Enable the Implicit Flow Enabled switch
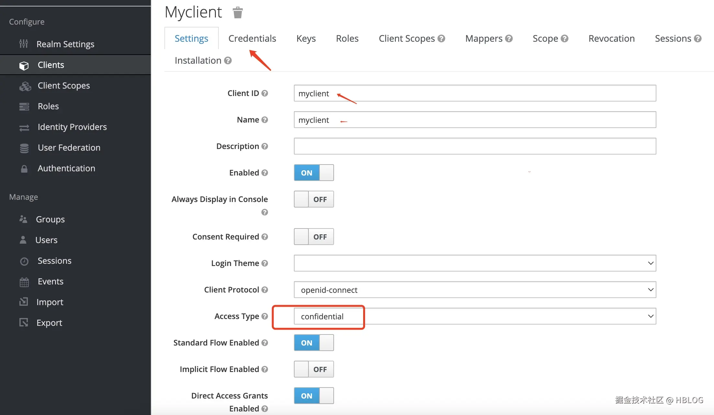This screenshot has height=415, width=714. coord(314,369)
